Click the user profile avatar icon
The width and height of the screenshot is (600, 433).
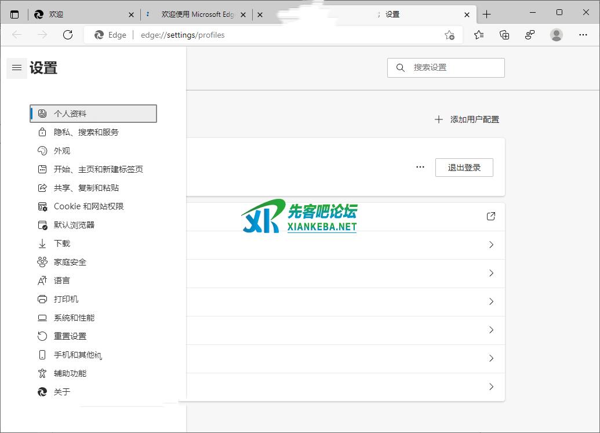tap(557, 35)
